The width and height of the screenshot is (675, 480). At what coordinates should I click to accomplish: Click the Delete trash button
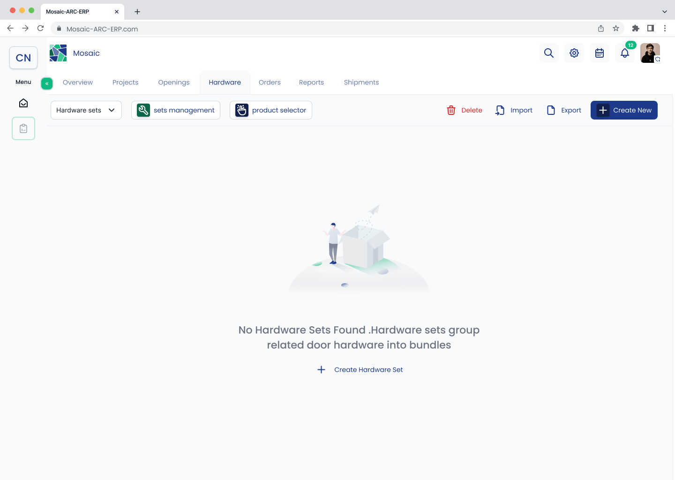(465, 110)
